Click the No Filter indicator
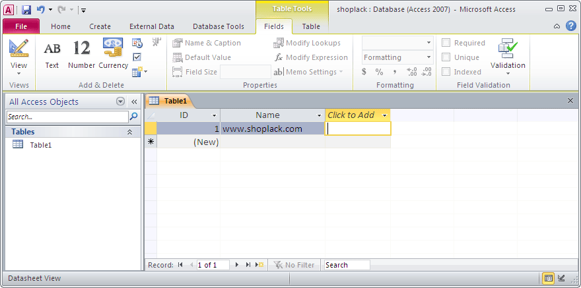 coord(294,265)
